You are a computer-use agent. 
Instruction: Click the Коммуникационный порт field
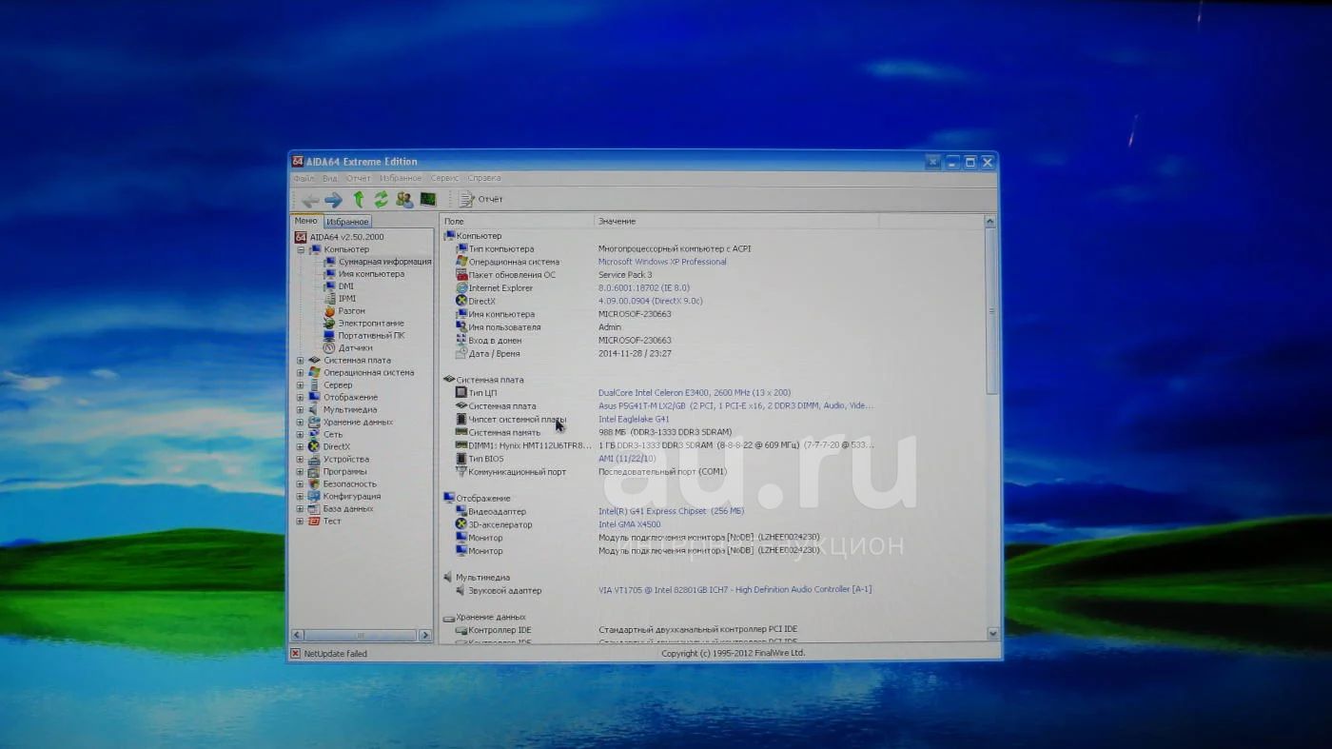517,472
